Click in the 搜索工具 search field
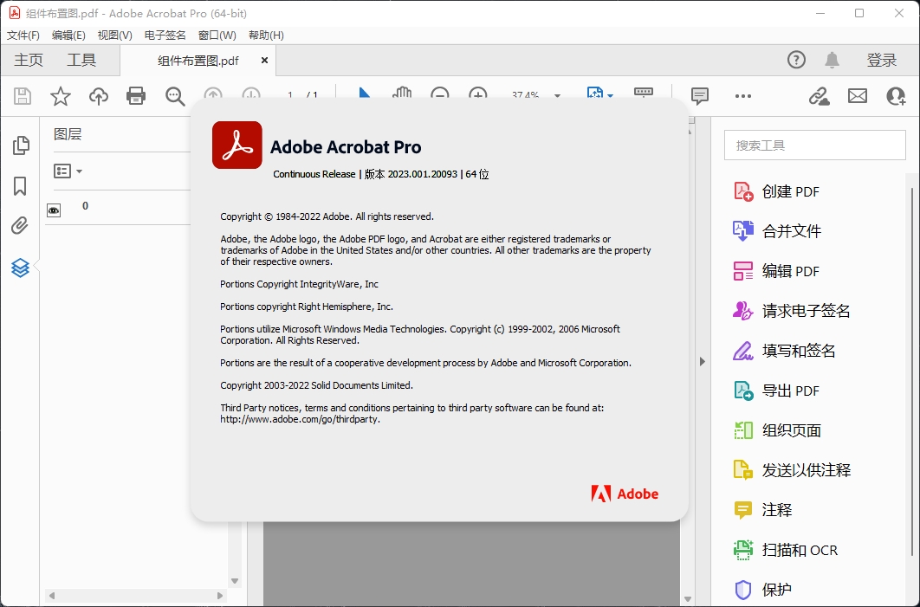920x607 pixels. pos(813,145)
